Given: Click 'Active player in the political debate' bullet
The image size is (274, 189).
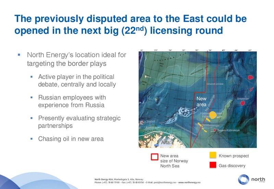Looking at the screenshot, I should click(x=77, y=81).
